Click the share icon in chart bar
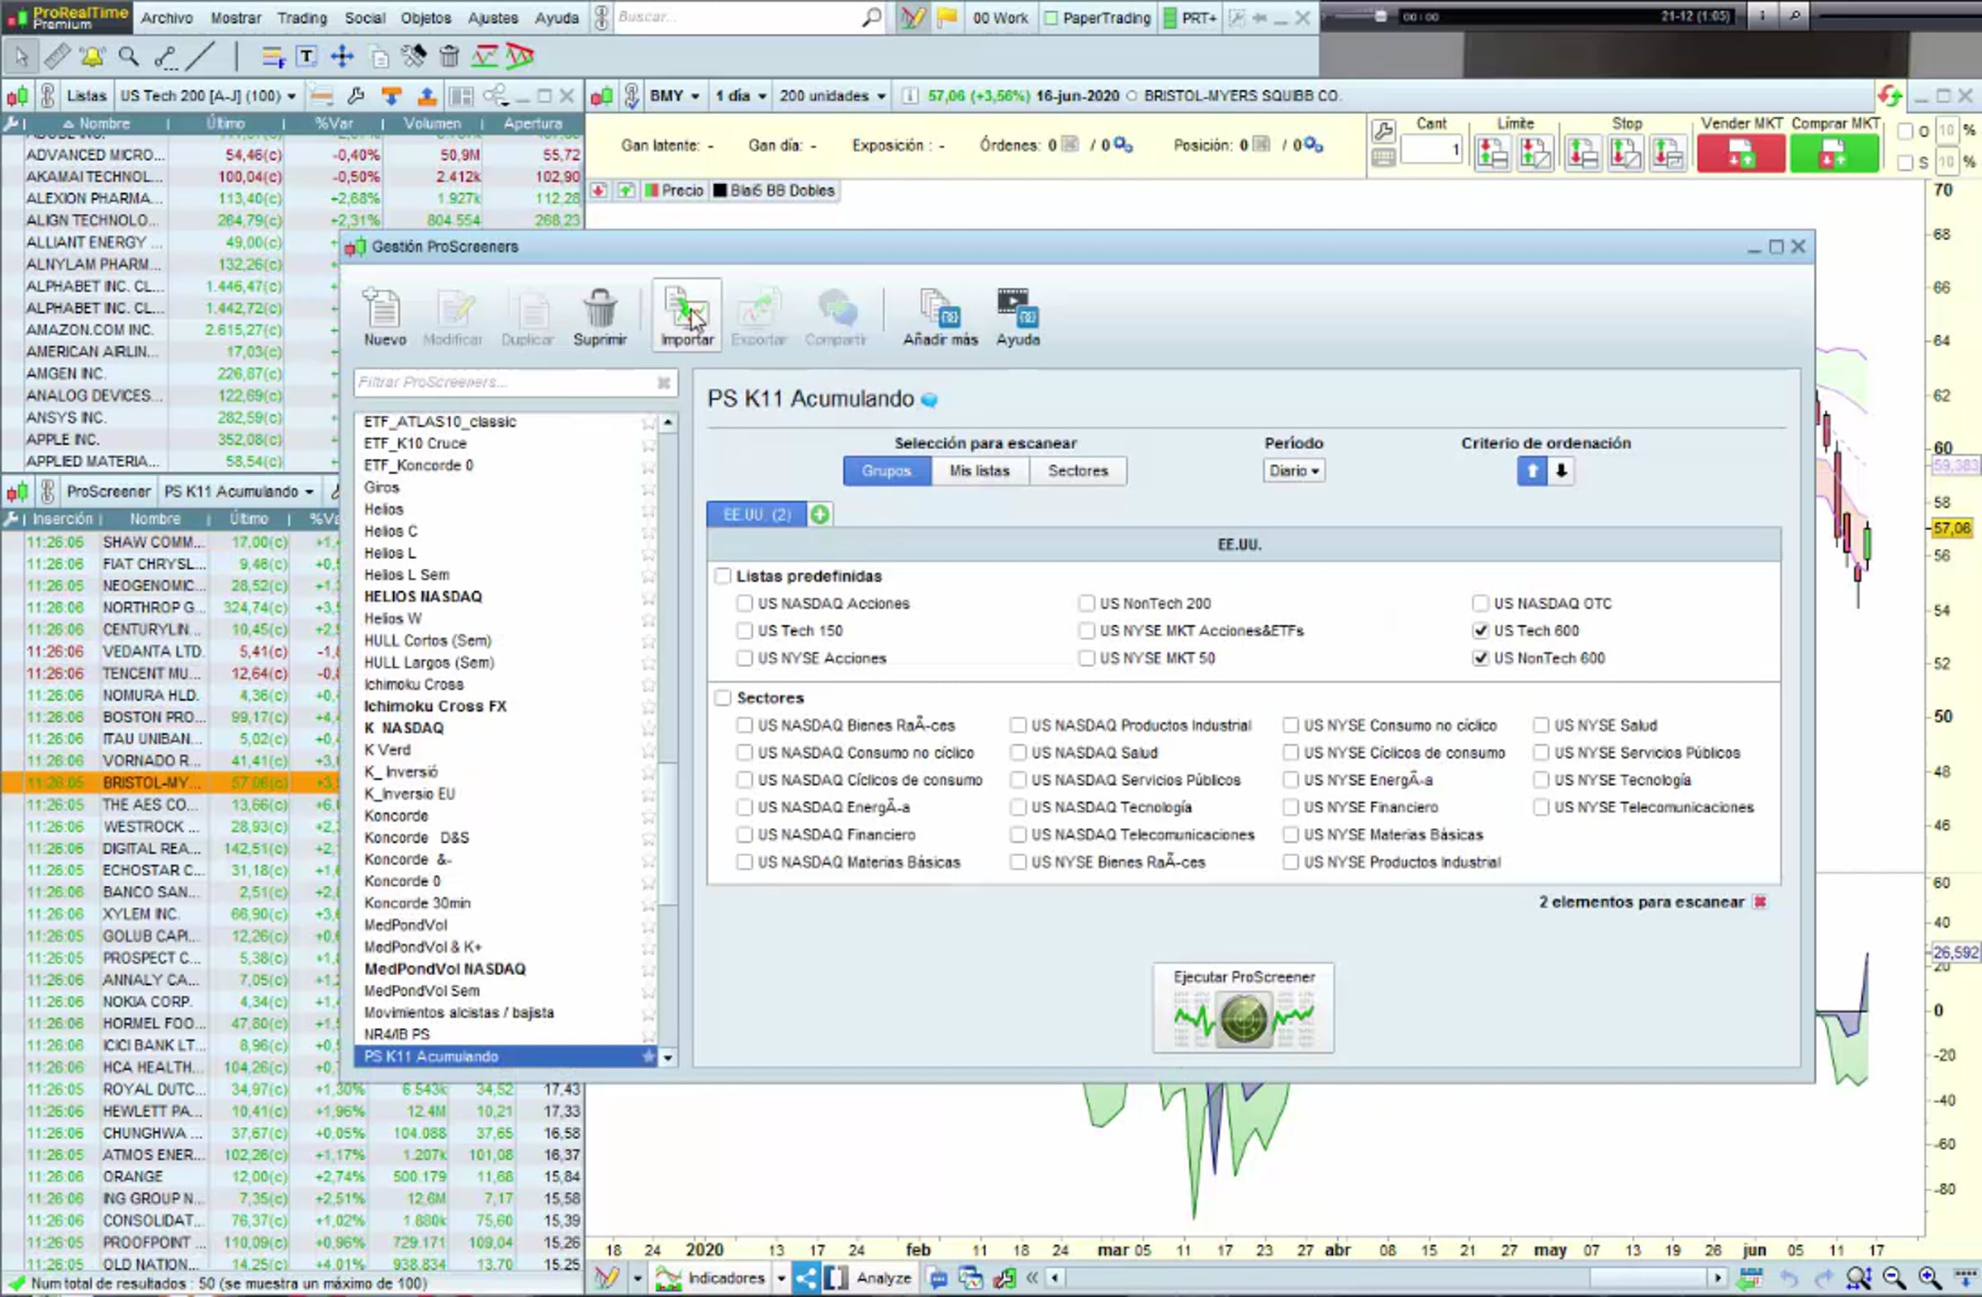Viewport: 1982px width, 1297px height. (x=805, y=1278)
